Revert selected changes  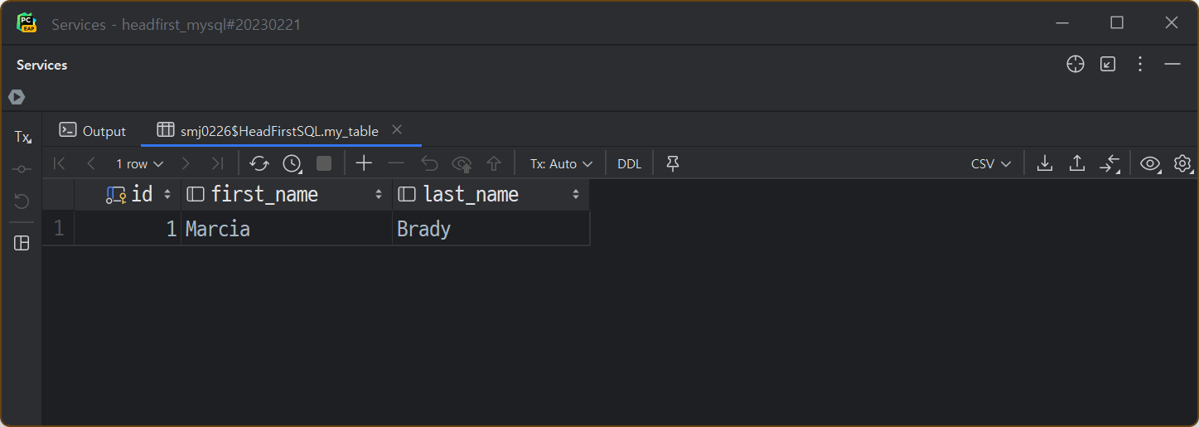429,163
